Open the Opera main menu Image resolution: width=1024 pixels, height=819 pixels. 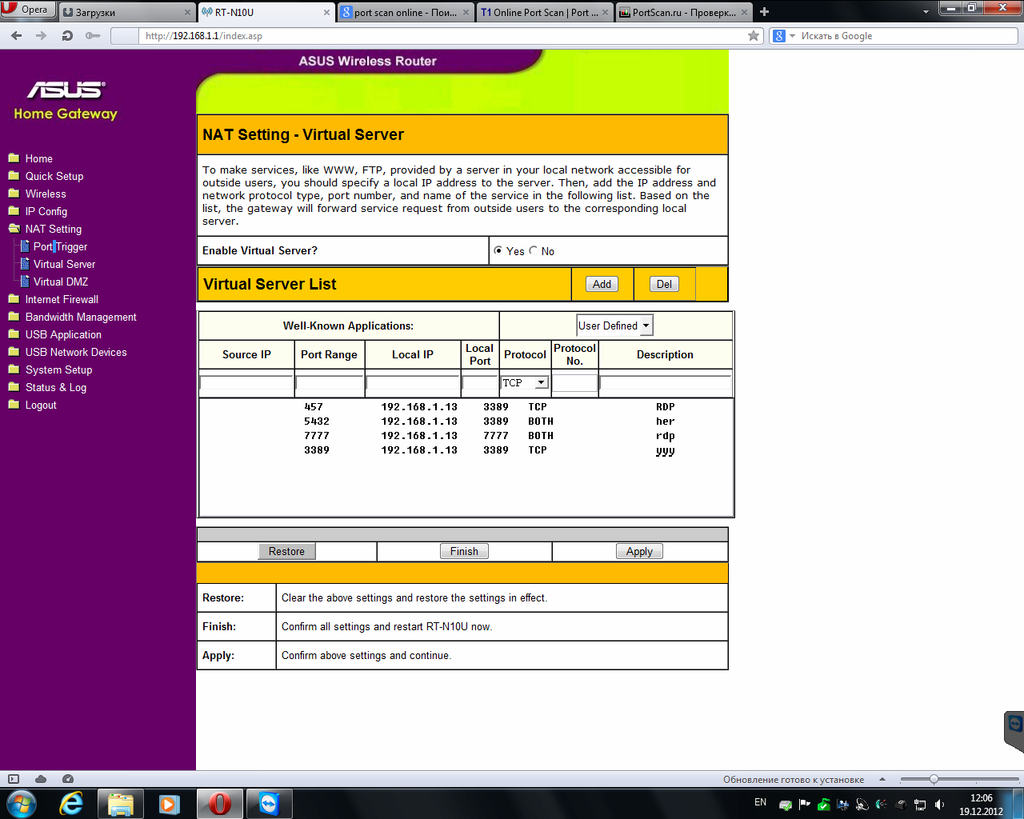[x=26, y=10]
